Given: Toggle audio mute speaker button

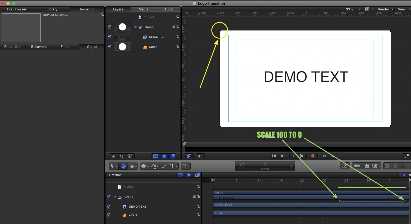Looking at the screenshot, I should click(199, 156).
